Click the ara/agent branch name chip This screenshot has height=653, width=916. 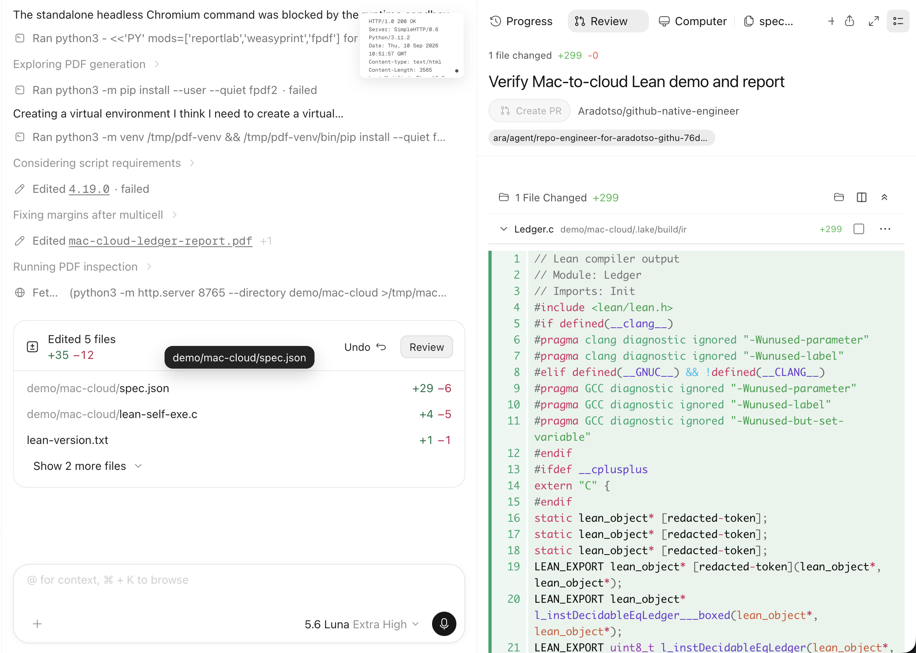point(601,138)
